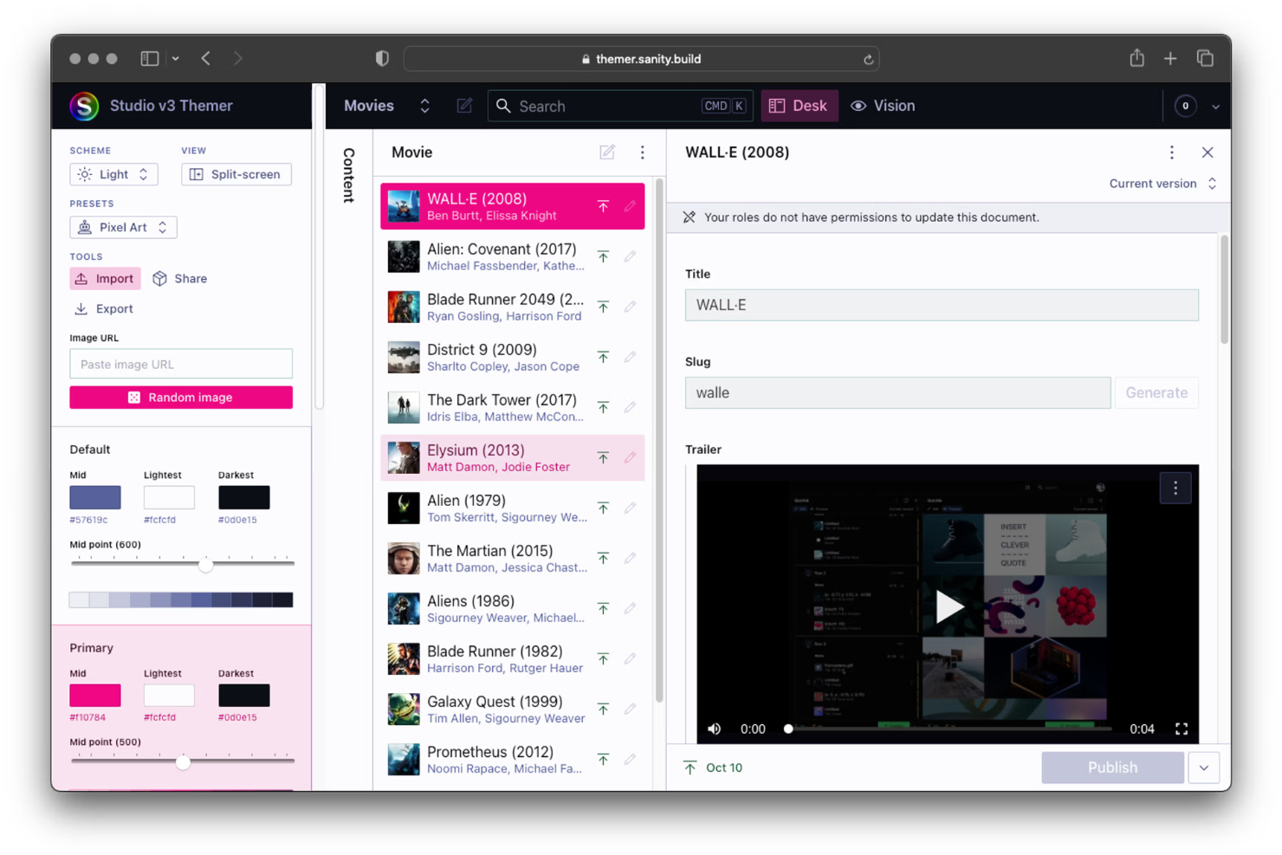
Task: Click the Primary Mid point slider handle
Action: tap(183, 762)
